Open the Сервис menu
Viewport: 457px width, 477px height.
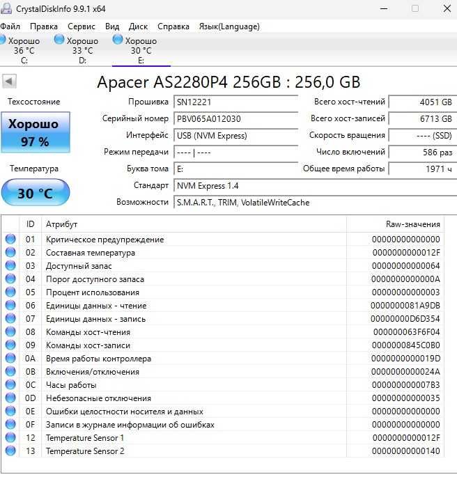pos(82,26)
